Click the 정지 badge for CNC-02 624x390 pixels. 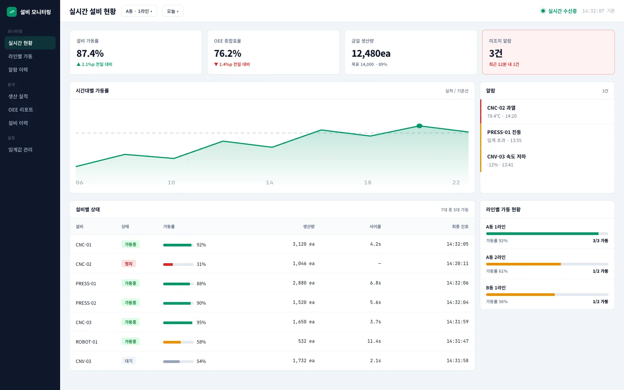[129, 264]
